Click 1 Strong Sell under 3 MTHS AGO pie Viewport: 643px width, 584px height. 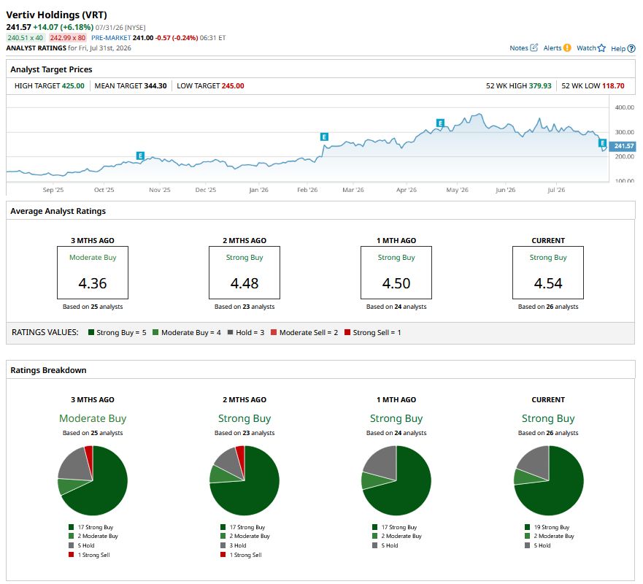pos(89,555)
